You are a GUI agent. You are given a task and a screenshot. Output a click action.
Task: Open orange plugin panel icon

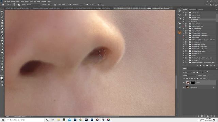[x=180, y=33]
